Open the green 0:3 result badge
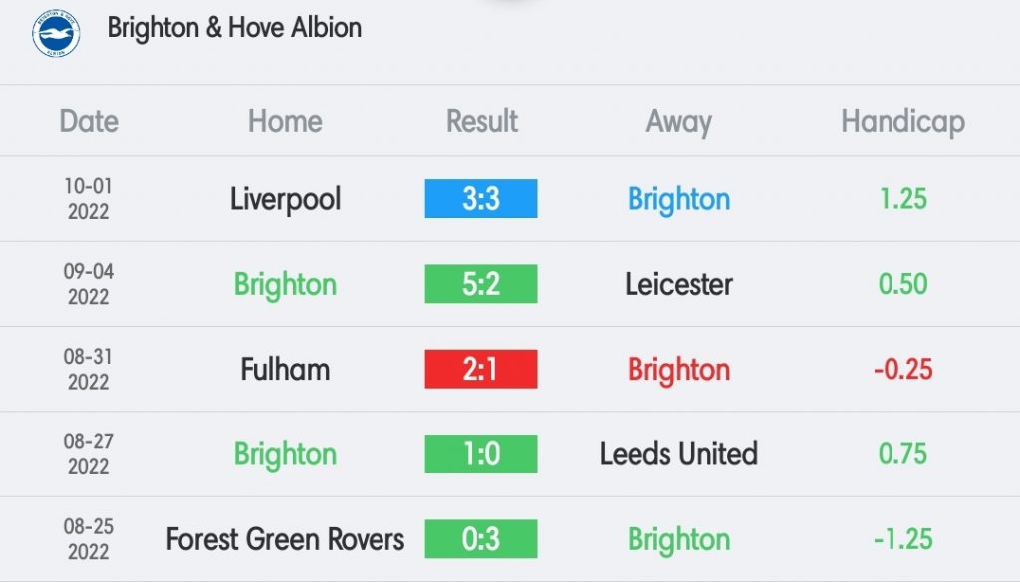This screenshot has height=582, width=1020. [481, 539]
